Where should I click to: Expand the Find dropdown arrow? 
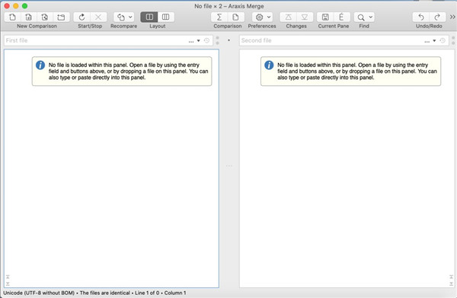(370, 17)
